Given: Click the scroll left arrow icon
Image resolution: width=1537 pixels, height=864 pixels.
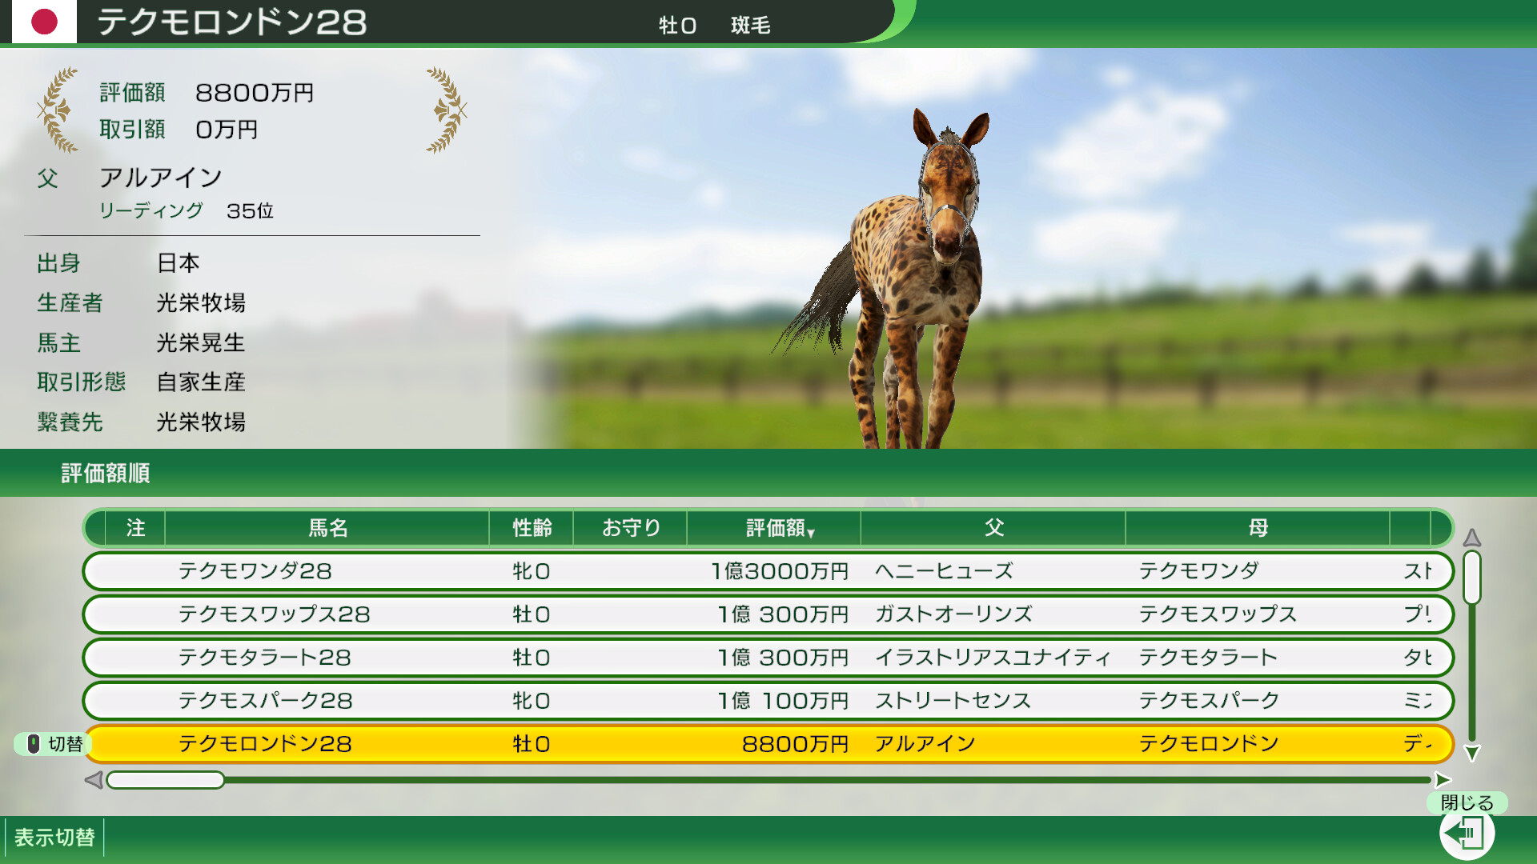Looking at the screenshot, I should 94,780.
